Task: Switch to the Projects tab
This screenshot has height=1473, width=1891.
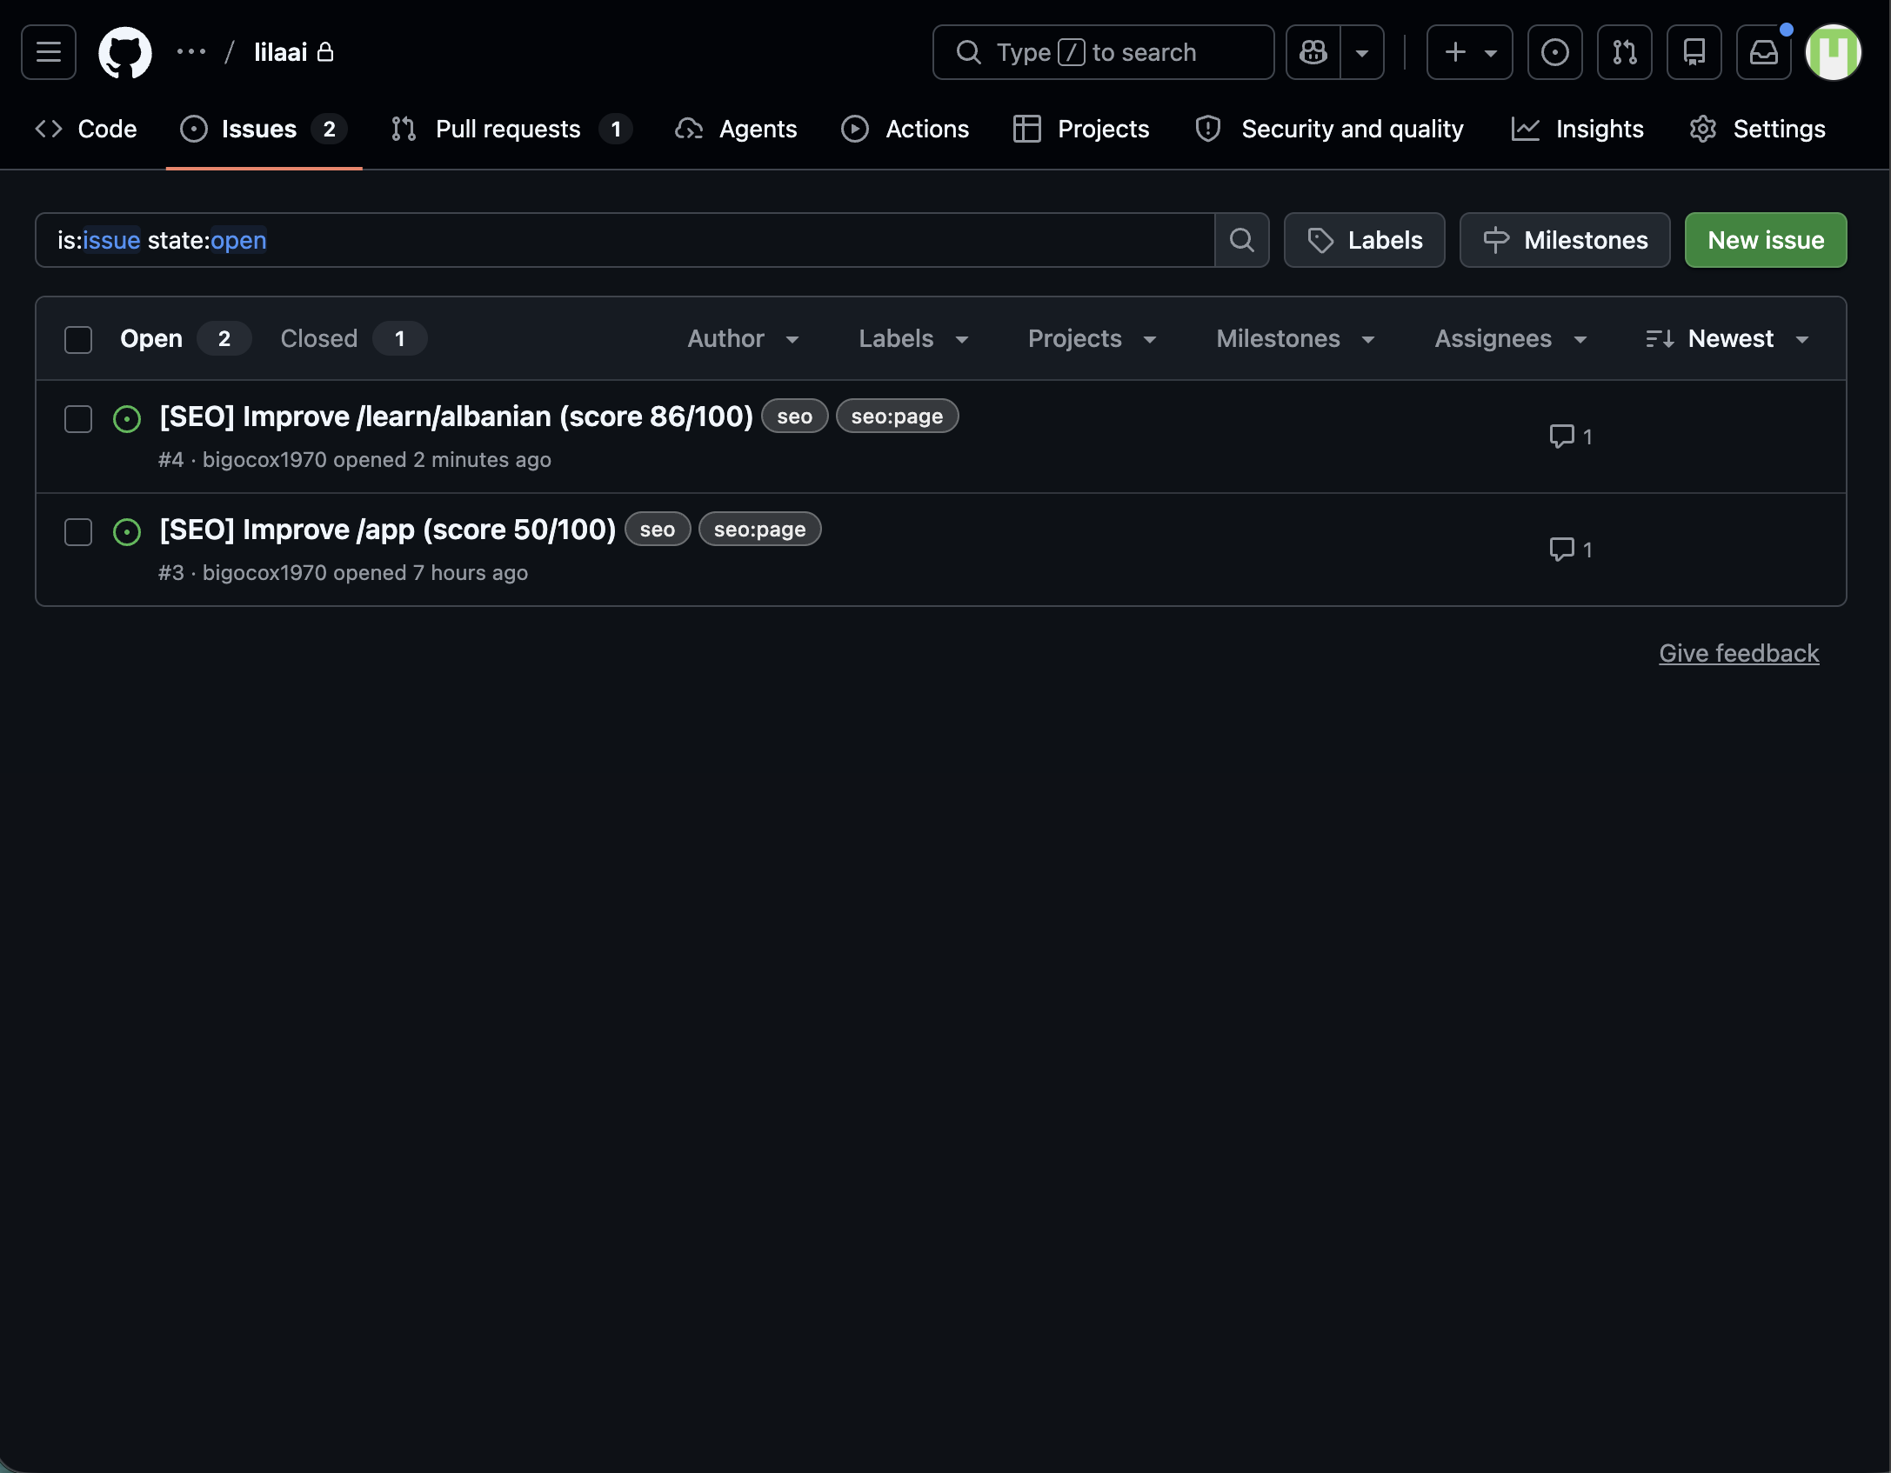Action: [x=1082, y=129]
